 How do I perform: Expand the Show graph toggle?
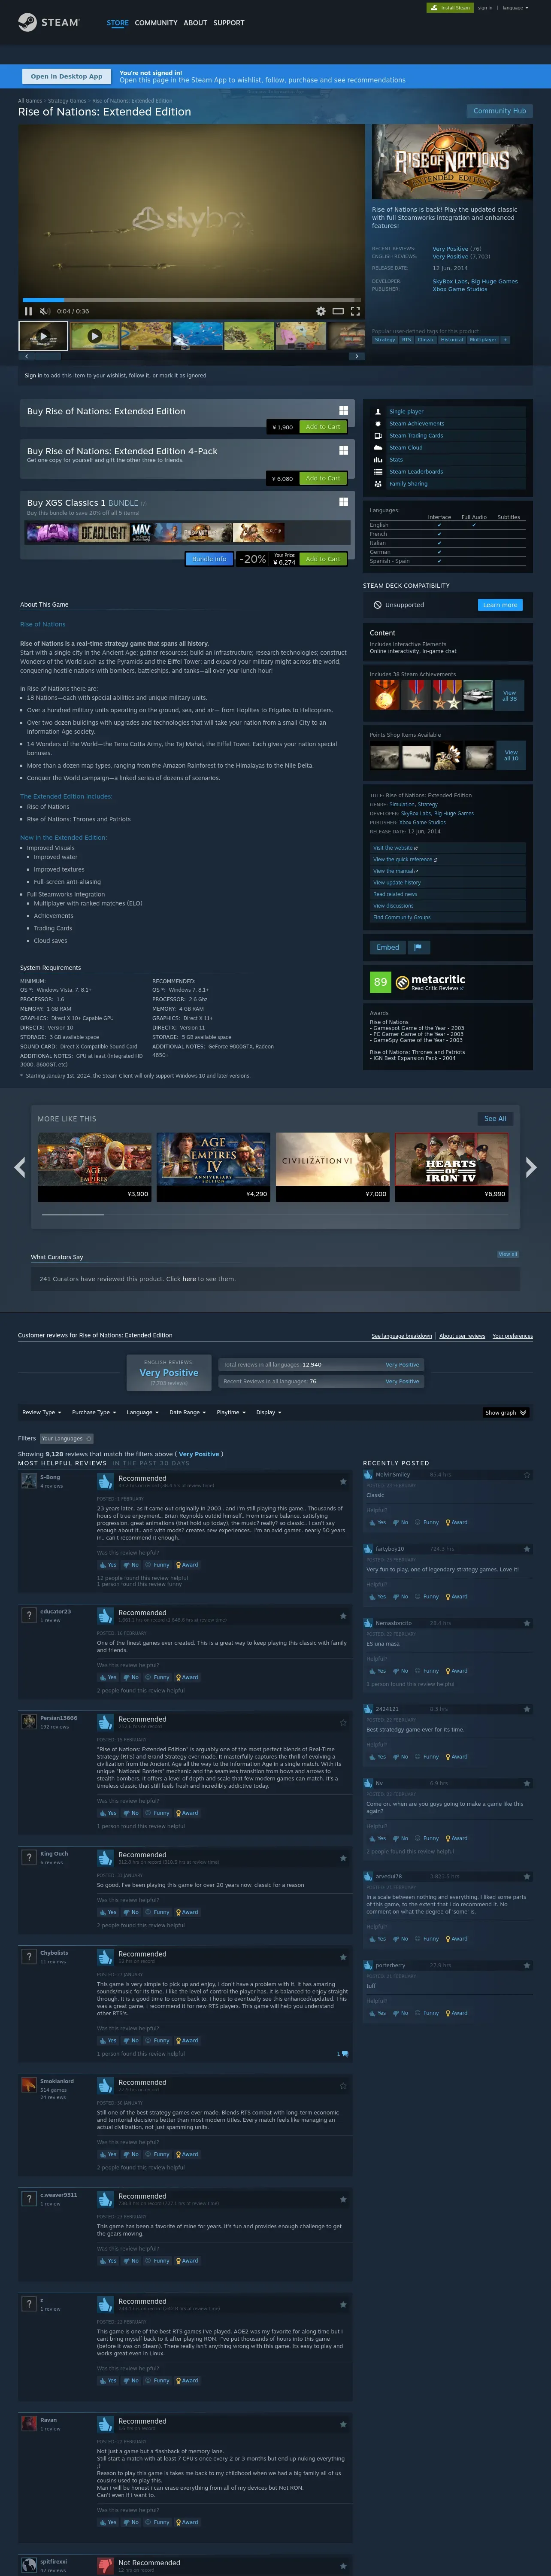505,1413
